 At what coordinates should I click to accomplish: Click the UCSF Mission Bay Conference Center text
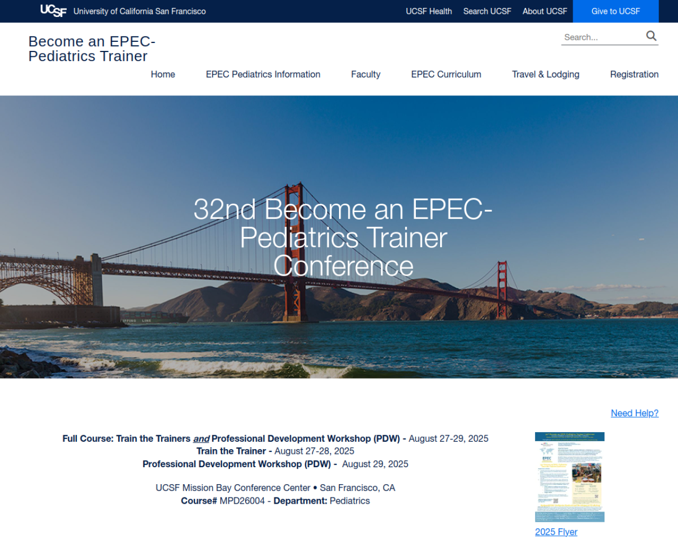(233, 488)
